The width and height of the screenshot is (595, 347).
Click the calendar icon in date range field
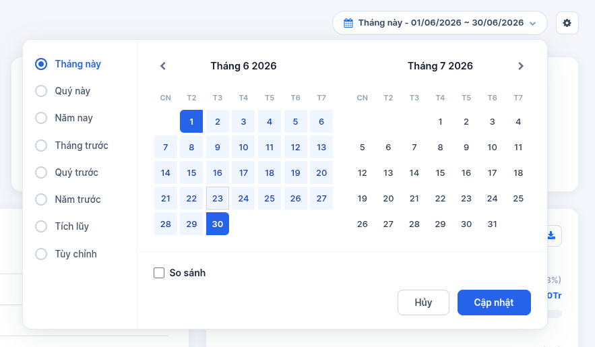point(348,23)
